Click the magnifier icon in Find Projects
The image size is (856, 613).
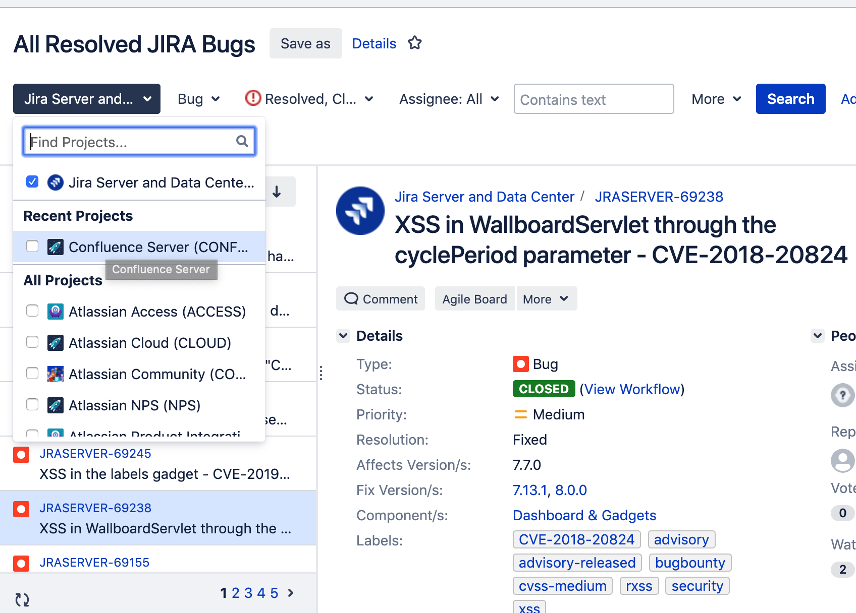[x=242, y=141]
